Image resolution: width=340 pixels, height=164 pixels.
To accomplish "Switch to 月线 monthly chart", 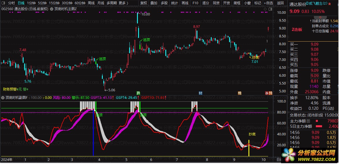I will (x=101, y=3).
